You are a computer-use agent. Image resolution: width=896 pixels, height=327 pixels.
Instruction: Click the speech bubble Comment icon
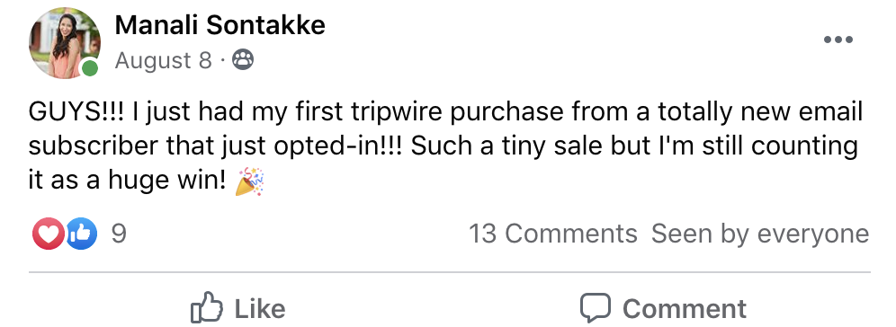(x=596, y=308)
